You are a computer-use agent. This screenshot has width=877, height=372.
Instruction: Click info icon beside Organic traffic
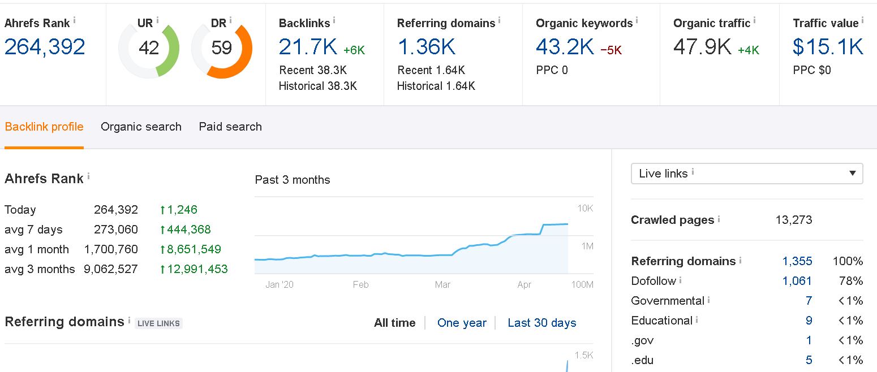755,20
